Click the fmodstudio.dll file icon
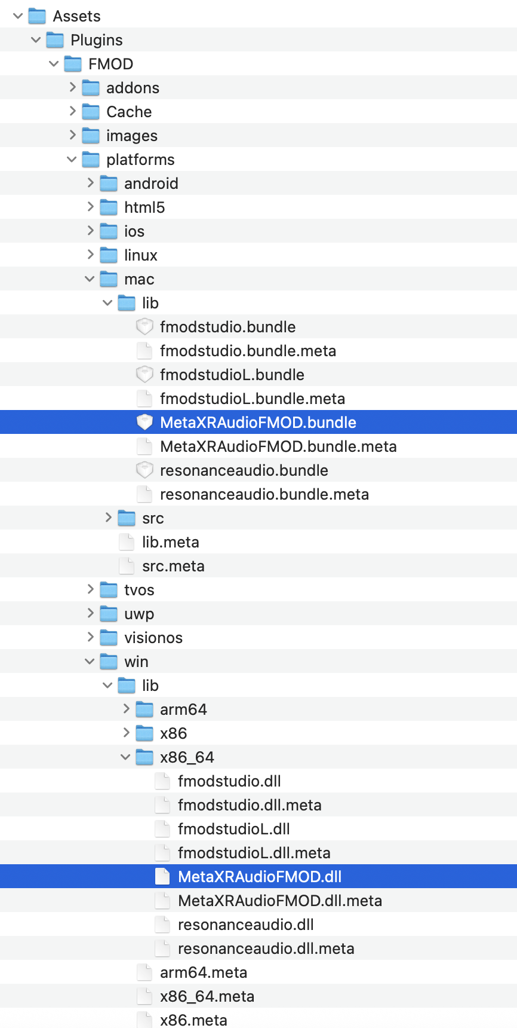517x1028 pixels. (x=162, y=781)
